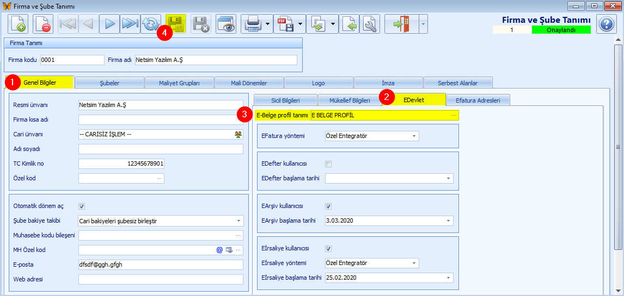The image size is (624, 296).
Task: Toggle Otomatik dönem aç checkbox
Action: pyautogui.click(x=82, y=206)
